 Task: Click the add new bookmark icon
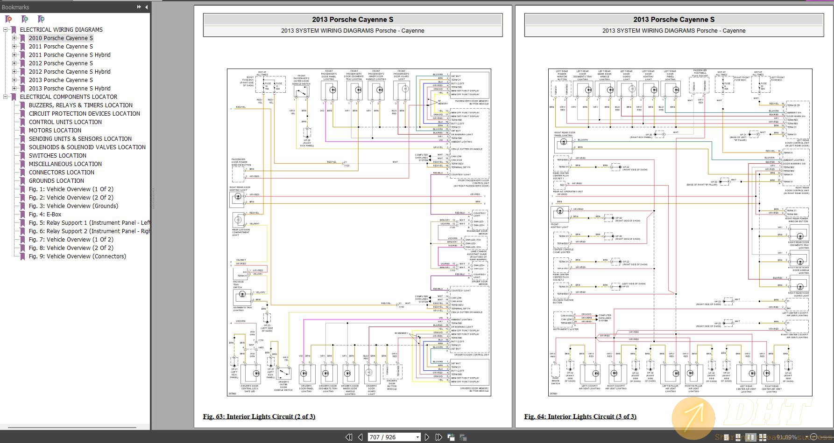click(25, 19)
